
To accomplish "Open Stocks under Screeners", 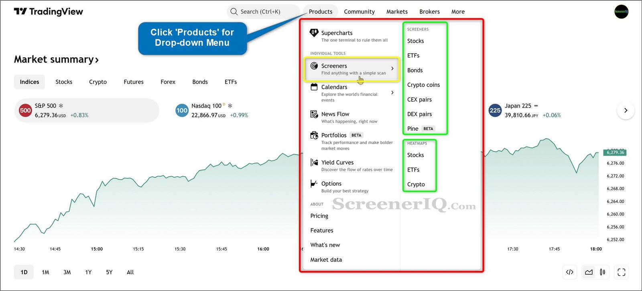I will (x=415, y=41).
